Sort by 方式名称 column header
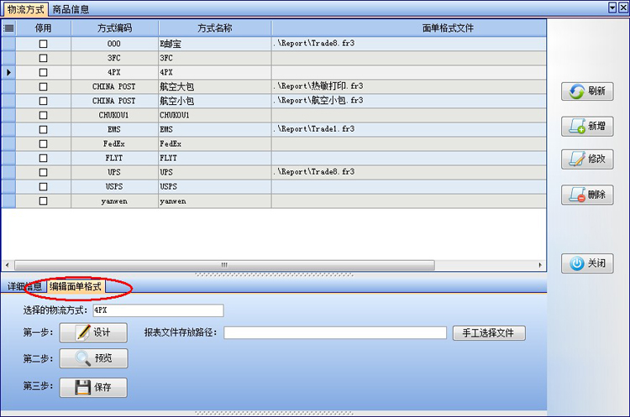This screenshot has width=630, height=417. (x=215, y=28)
